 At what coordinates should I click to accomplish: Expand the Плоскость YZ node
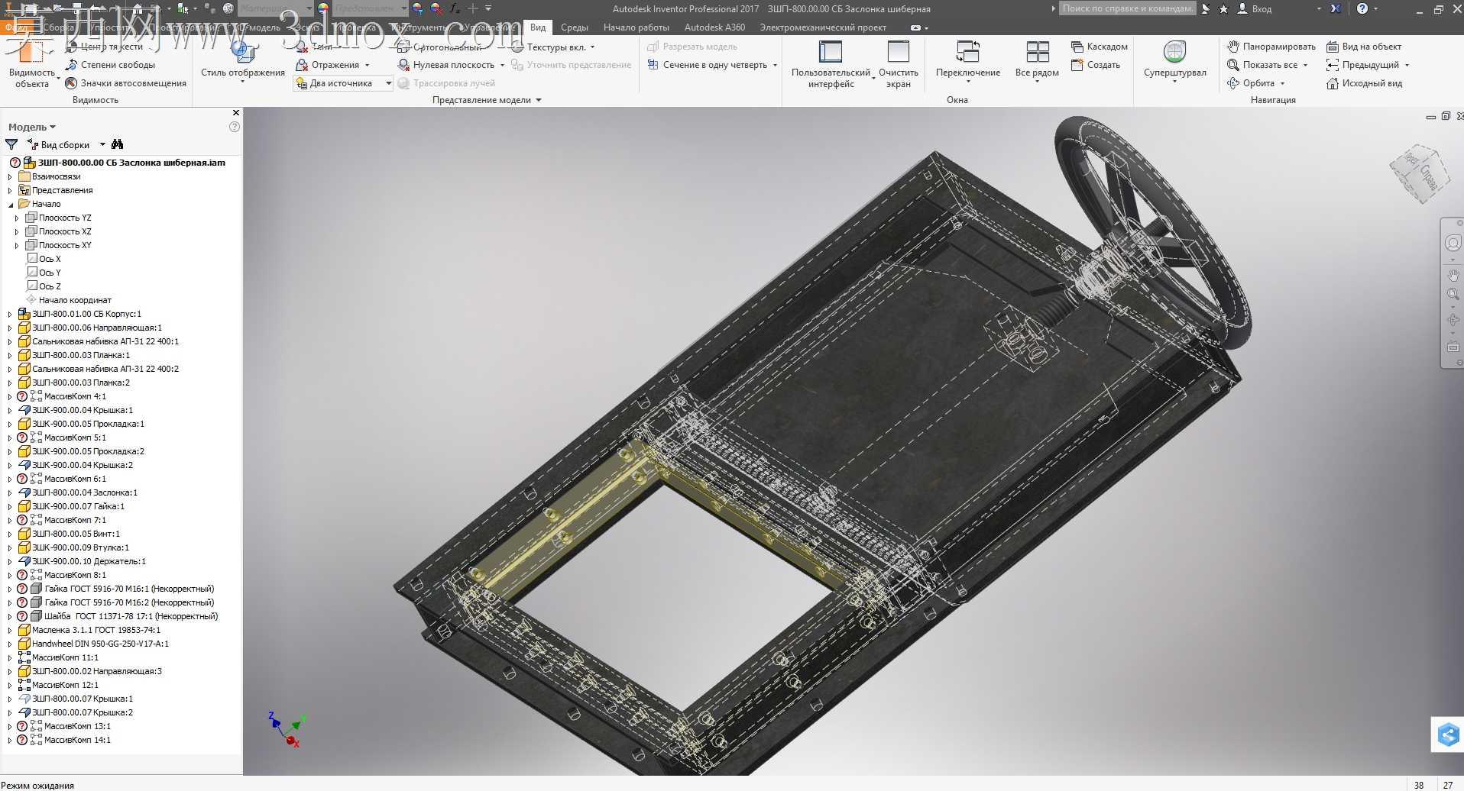[17, 218]
